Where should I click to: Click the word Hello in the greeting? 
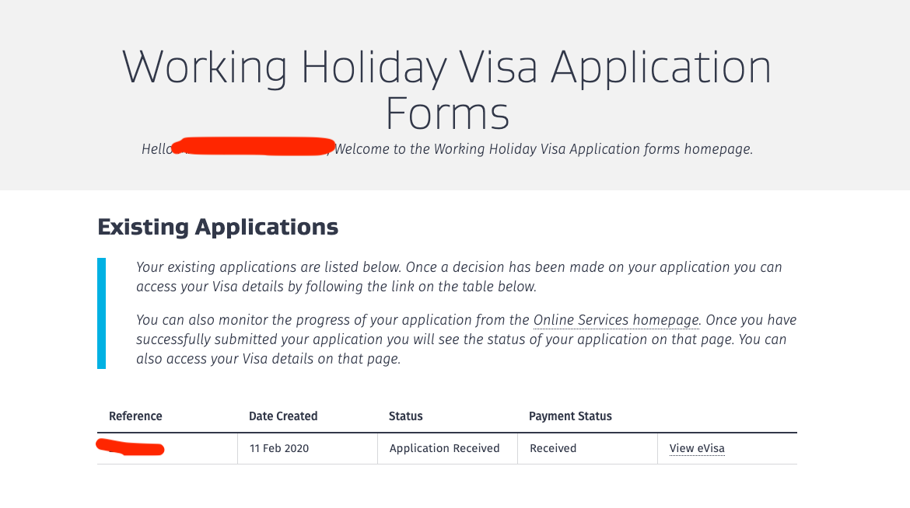tap(156, 149)
